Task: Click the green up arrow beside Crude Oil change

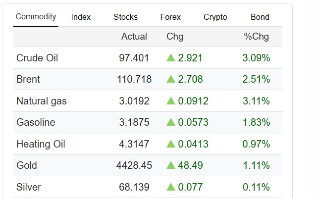Action: pyautogui.click(x=171, y=58)
